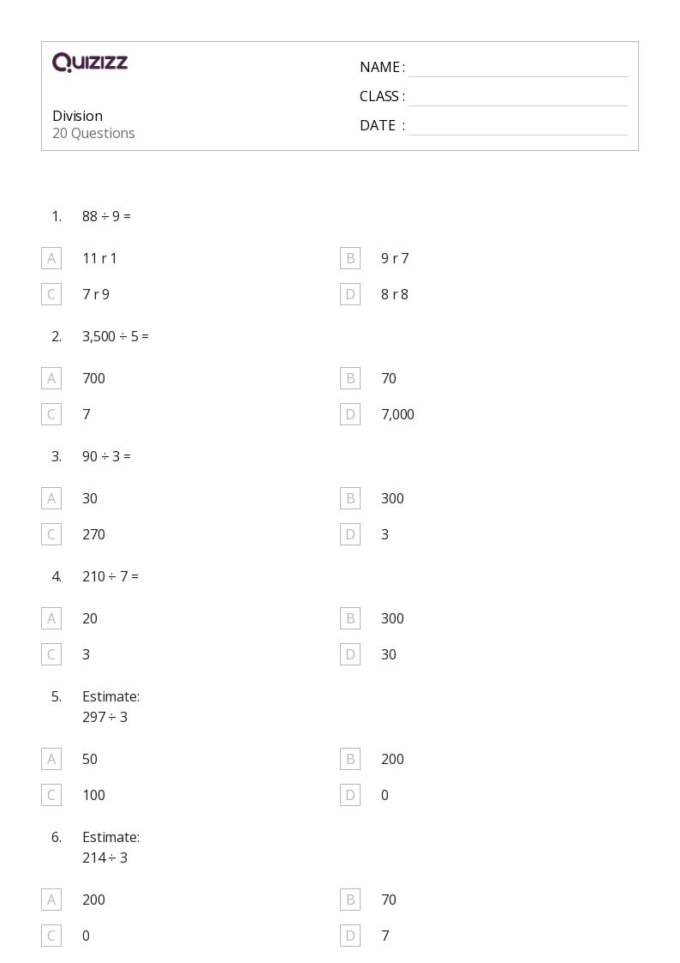The width and height of the screenshot is (680, 963).
Task: Check box D '0' for question 5
Action: 350,795
